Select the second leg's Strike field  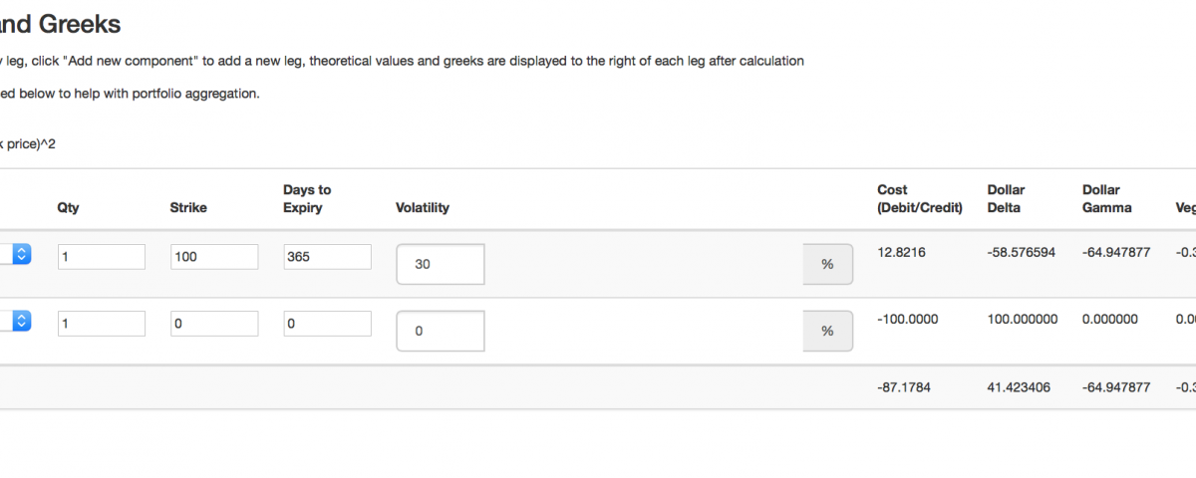[x=214, y=324]
